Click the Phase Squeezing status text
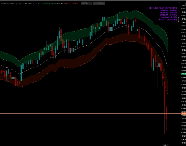Image resolution: width=186 pixels, height=146 pixels. pyautogui.click(x=168, y=19)
